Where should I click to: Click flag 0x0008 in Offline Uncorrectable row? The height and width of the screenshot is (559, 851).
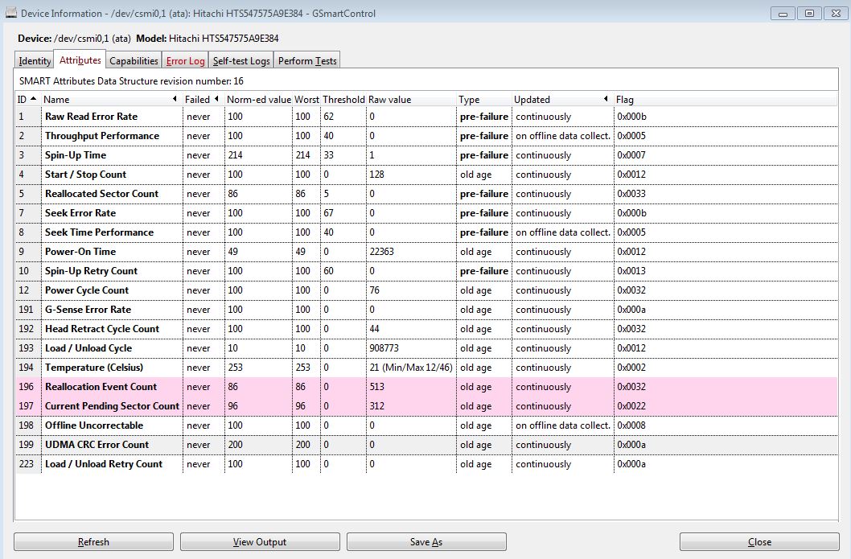point(631,425)
